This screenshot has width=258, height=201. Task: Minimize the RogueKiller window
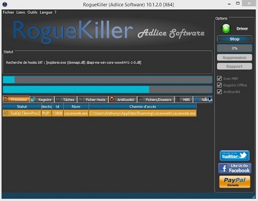pyautogui.click(x=229, y=3)
